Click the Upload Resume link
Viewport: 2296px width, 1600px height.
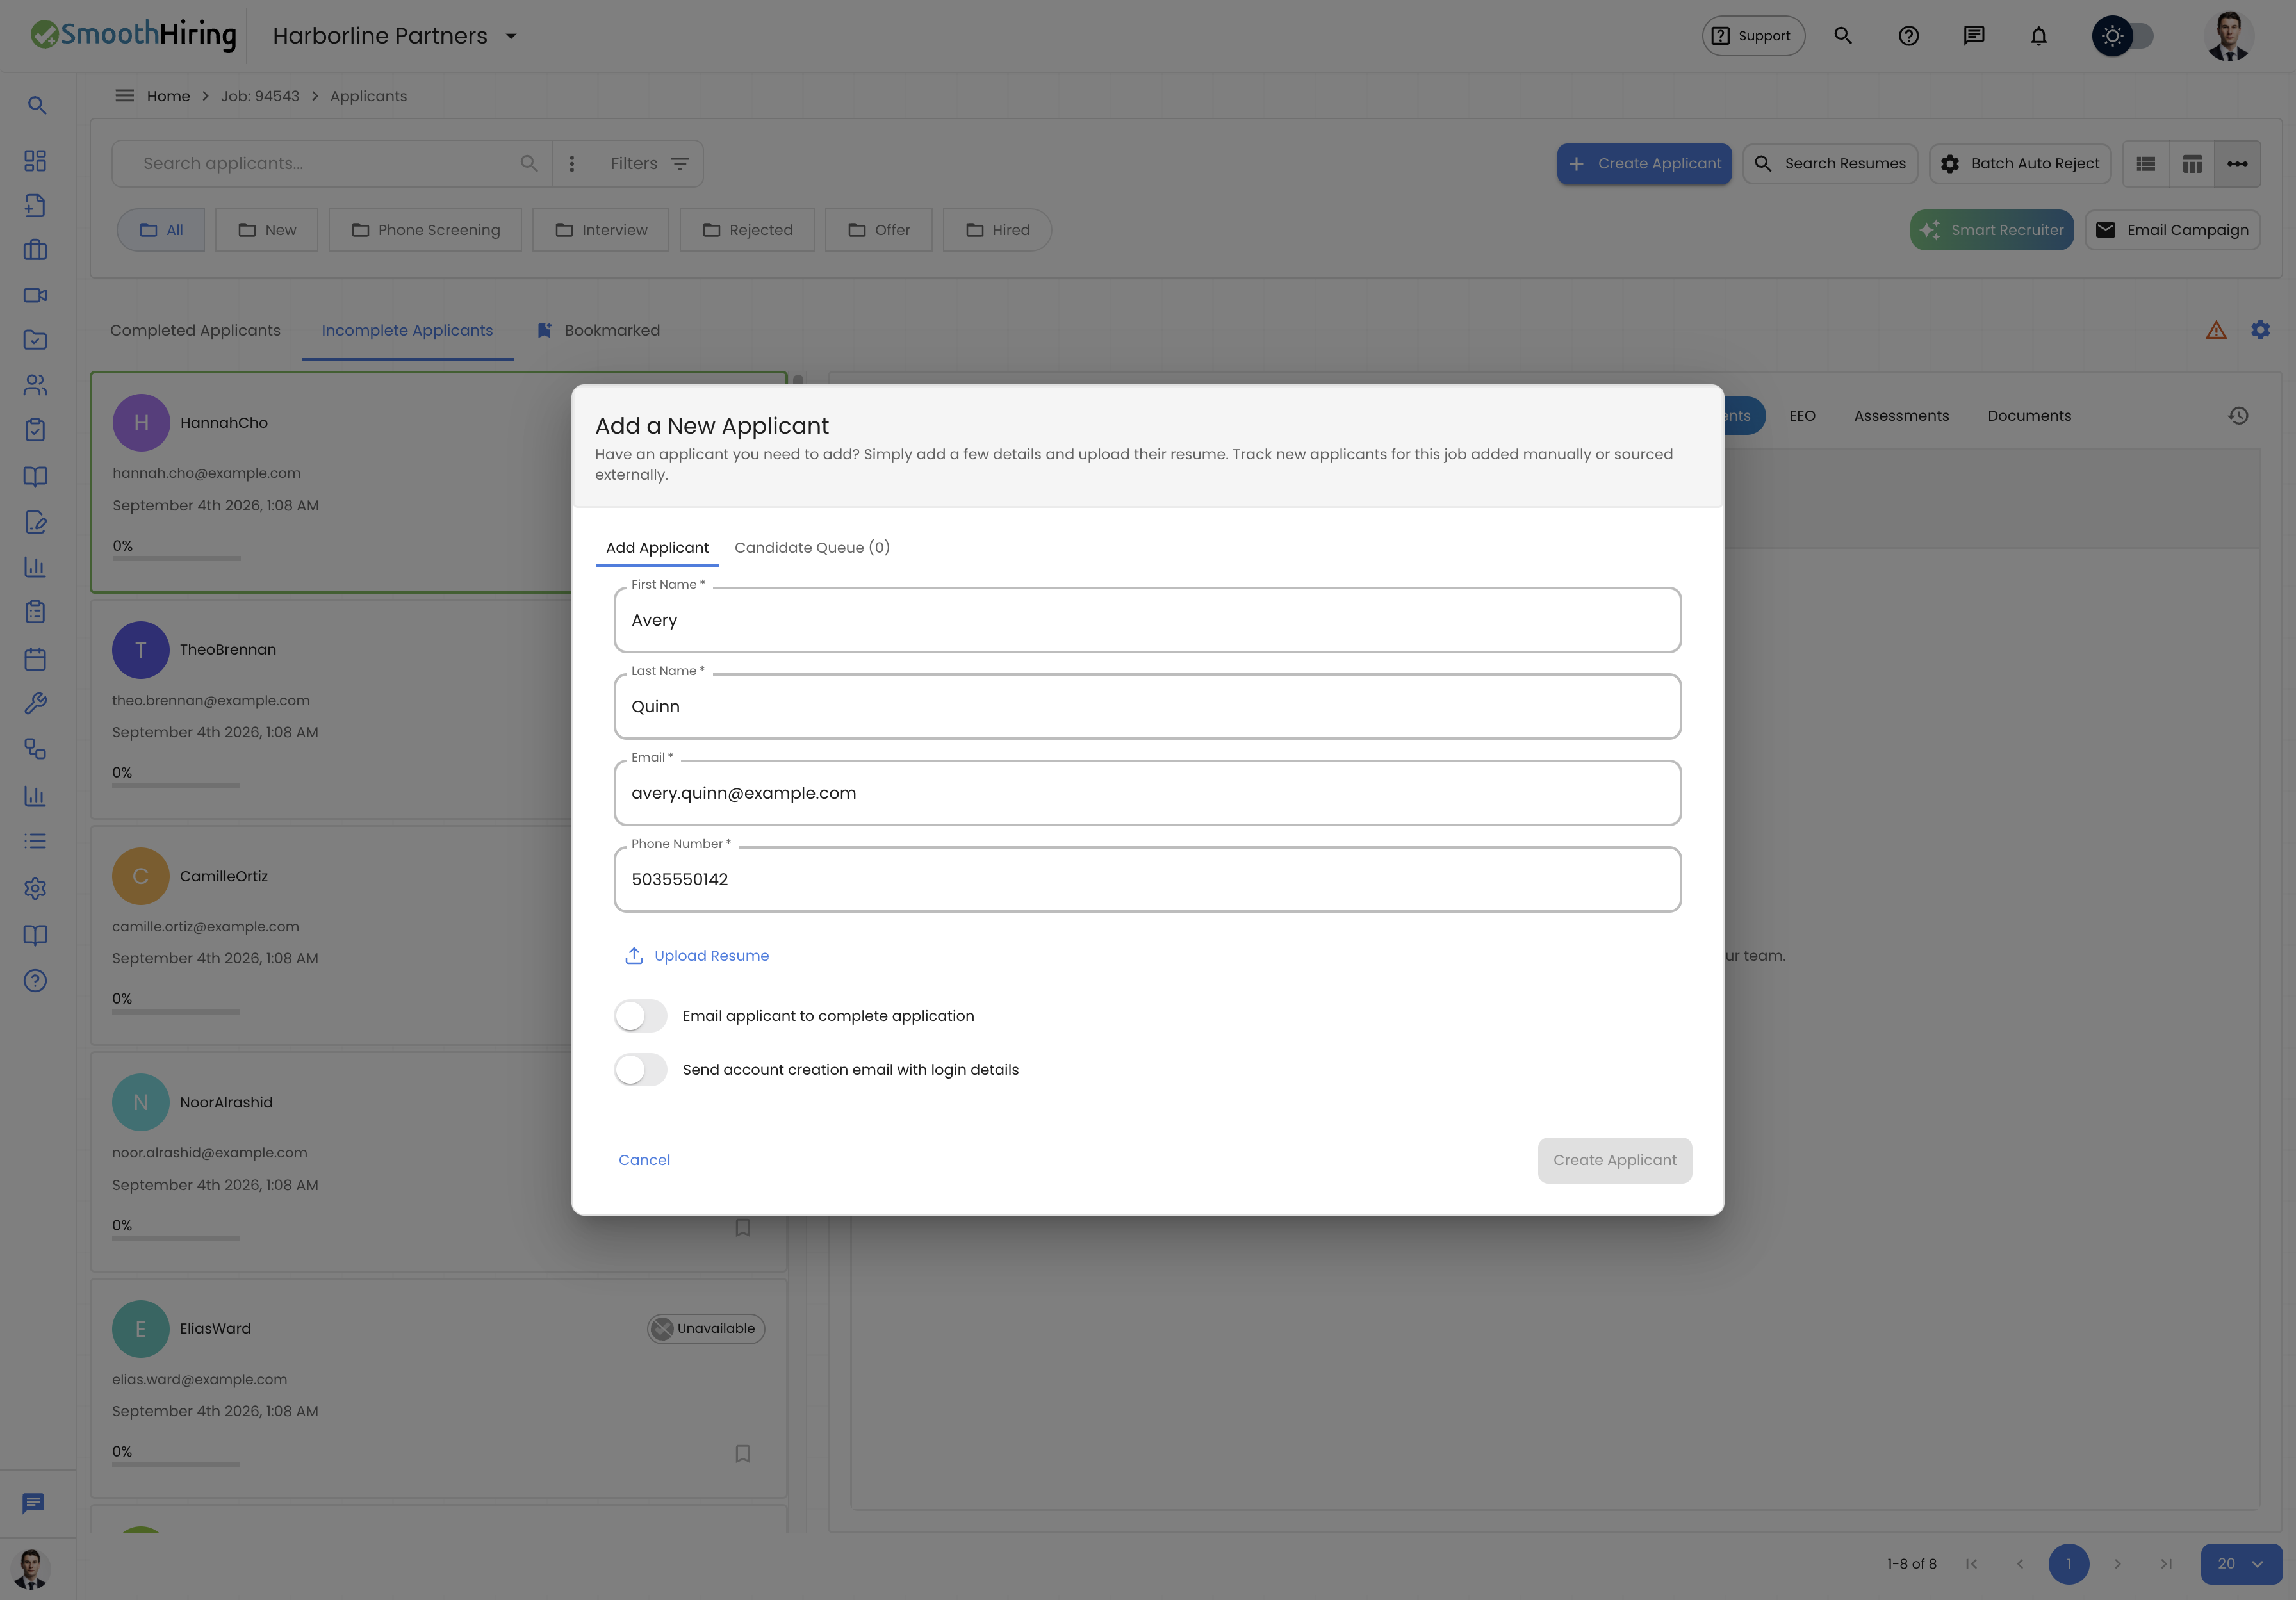(x=697, y=956)
